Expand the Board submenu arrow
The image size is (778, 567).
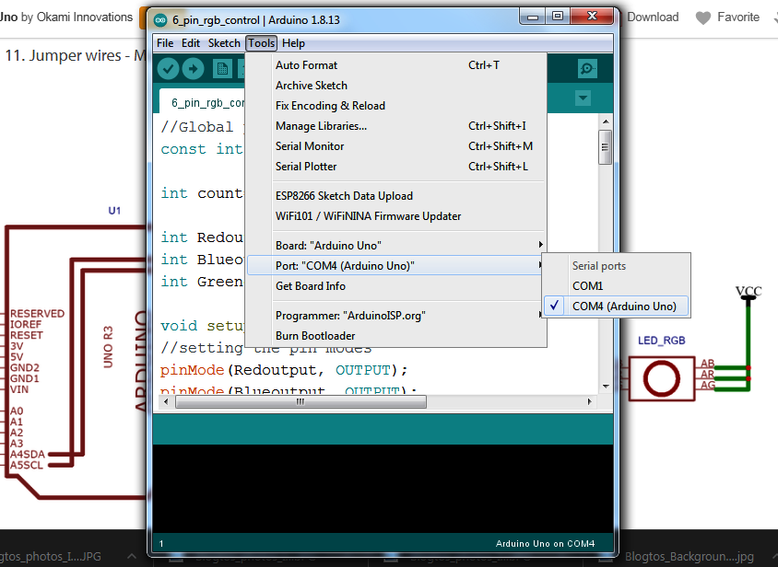pos(540,245)
